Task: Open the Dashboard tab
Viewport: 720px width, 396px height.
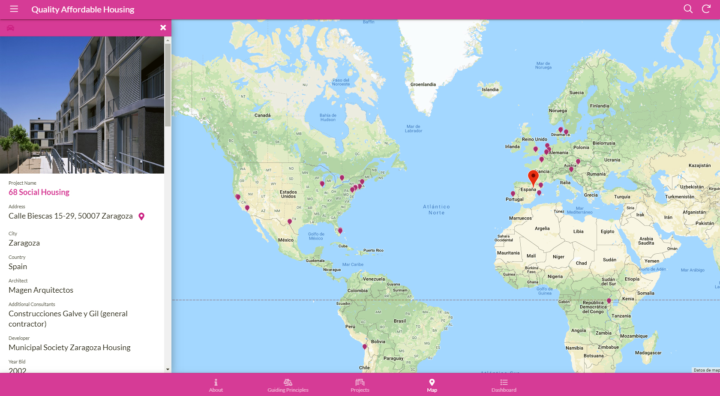Action: point(504,385)
